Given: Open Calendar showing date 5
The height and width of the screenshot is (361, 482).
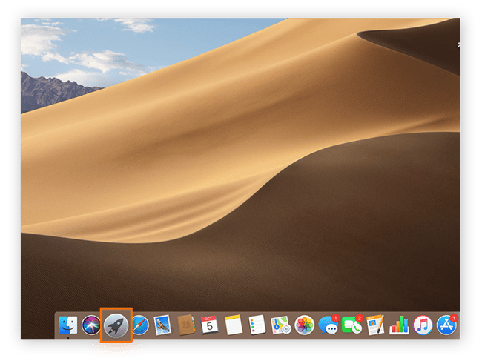Looking at the screenshot, I should 209,325.
